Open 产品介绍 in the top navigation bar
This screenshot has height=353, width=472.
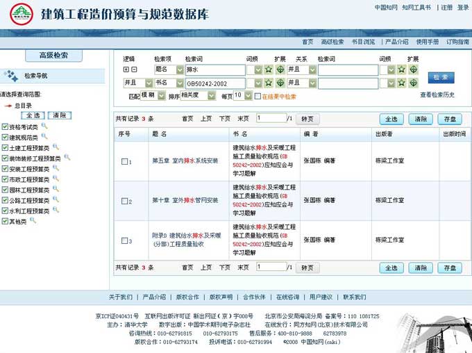pyautogui.click(x=396, y=42)
